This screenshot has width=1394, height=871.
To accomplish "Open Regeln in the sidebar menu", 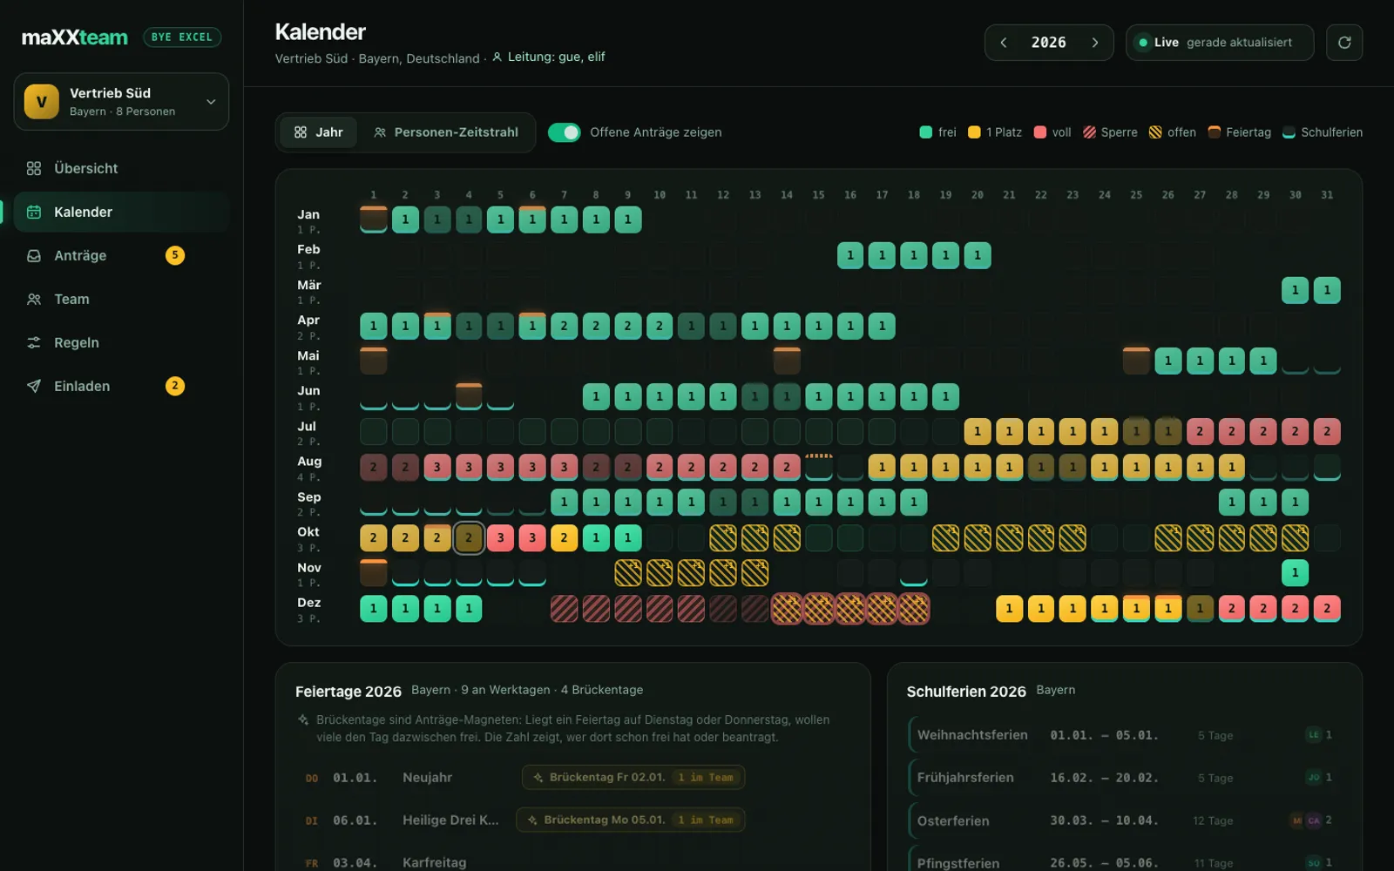I will point(121,342).
